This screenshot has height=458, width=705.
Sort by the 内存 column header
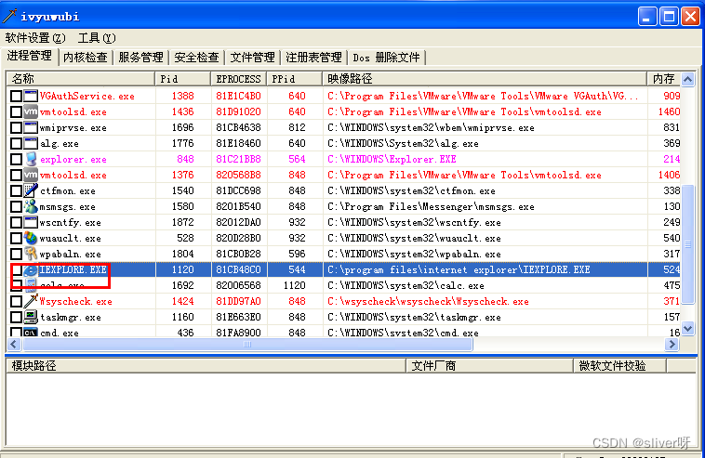[x=664, y=79]
